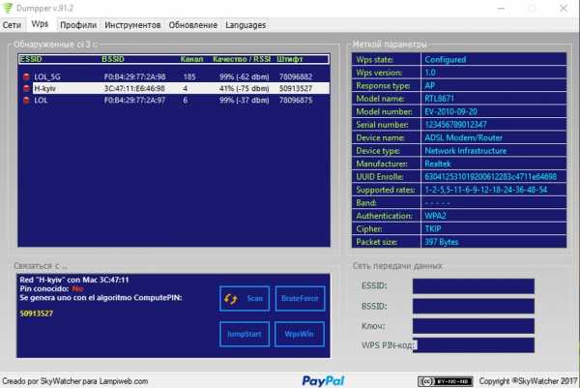Click signal quality 99% (-62 dbm)
The height and width of the screenshot is (388, 580).
pyautogui.click(x=245, y=76)
